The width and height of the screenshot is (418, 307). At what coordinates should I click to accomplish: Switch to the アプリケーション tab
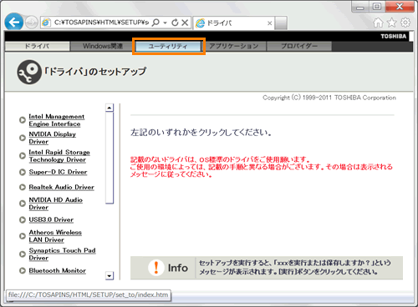click(x=234, y=46)
